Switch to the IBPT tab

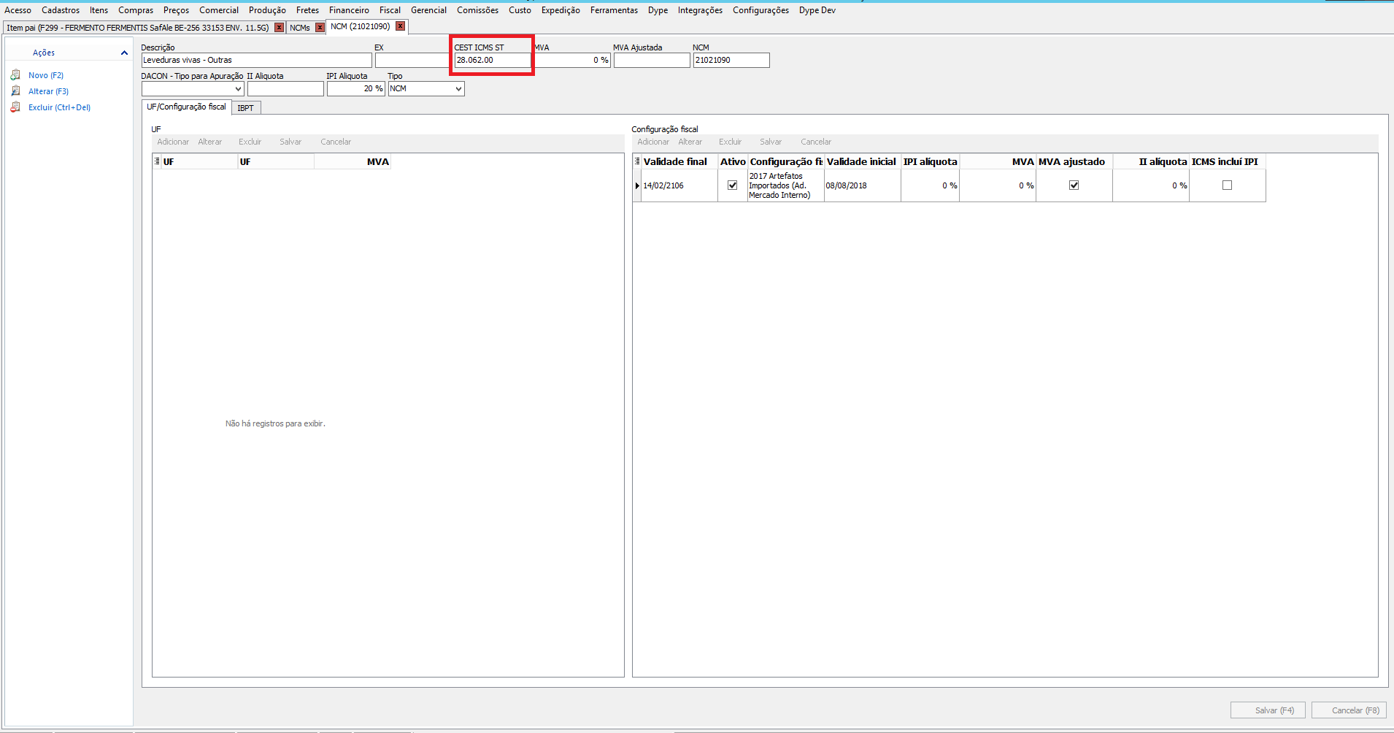pos(246,108)
